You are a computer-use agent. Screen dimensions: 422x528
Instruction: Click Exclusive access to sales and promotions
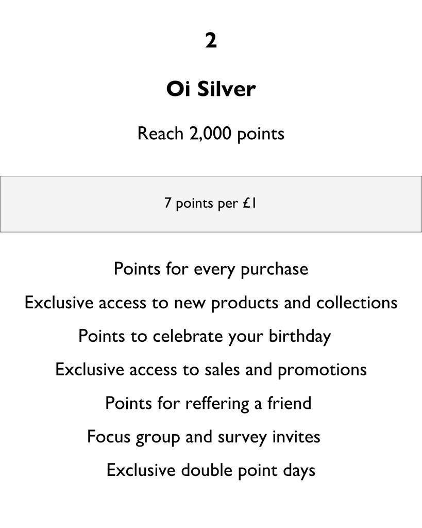pyautogui.click(x=211, y=370)
